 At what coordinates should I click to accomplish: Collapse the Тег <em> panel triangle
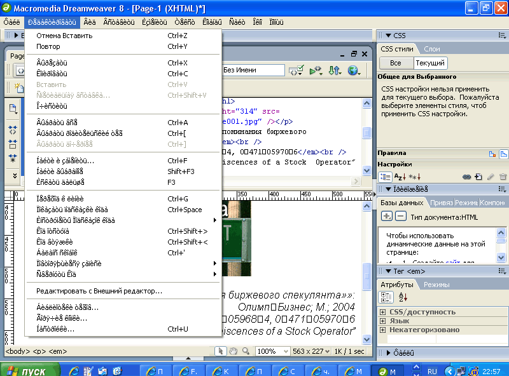pyautogui.click(x=388, y=271)
